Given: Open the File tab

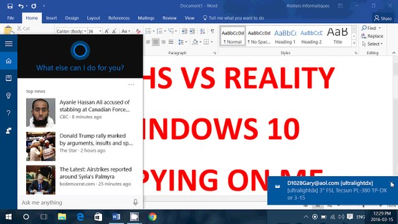Looking at the screenshot, I should click(x=11, y=18).
